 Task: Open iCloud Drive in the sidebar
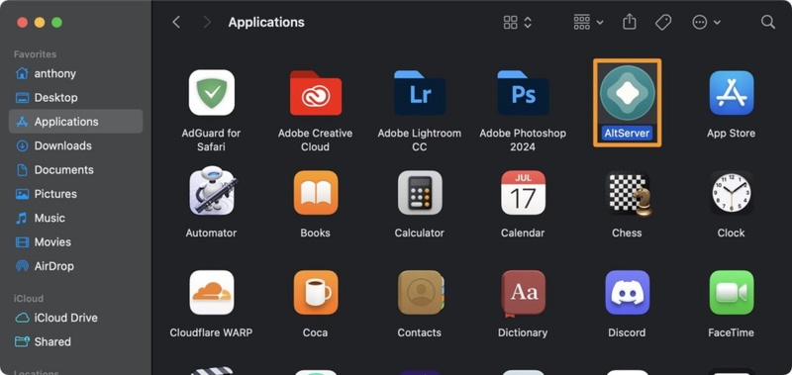[x=76, y=318]
